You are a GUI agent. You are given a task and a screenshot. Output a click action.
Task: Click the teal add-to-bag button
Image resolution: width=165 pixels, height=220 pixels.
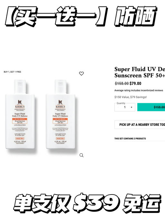click(x=151, y=107)
